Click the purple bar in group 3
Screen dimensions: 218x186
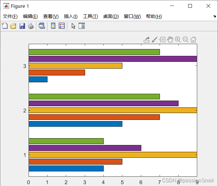(x=113, y=59)
